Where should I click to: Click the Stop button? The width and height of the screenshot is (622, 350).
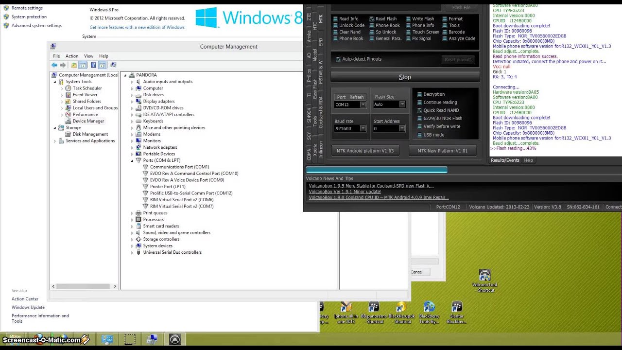coord(405,77)
